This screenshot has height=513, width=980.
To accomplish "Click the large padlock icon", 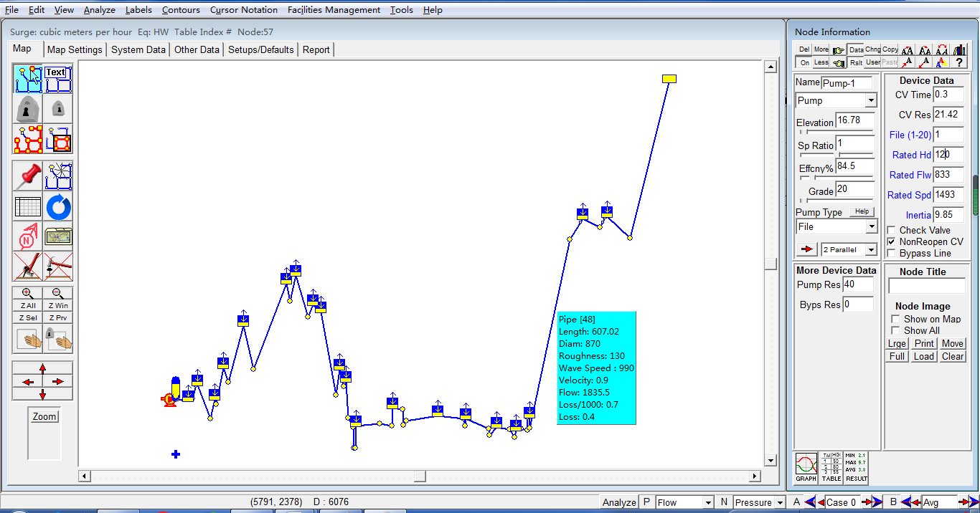I will (27, 109).
